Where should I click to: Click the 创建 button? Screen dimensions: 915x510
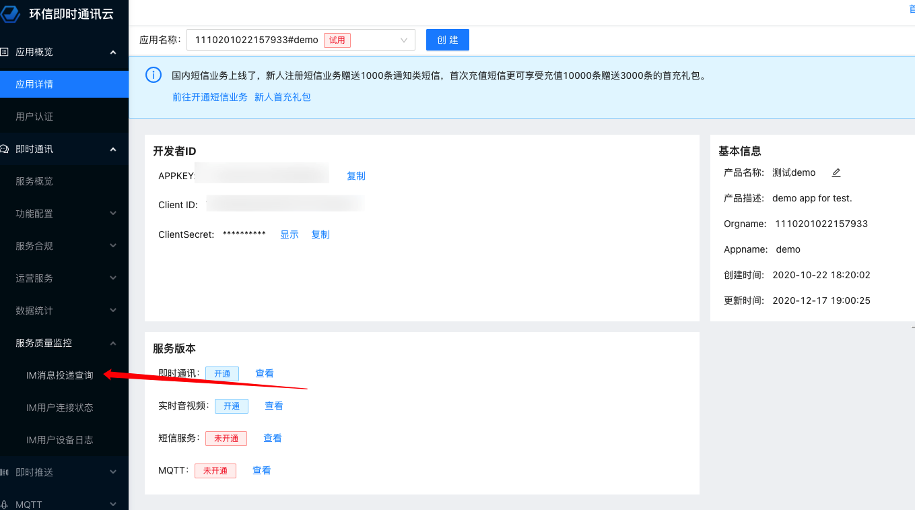[x=448, y=40]
